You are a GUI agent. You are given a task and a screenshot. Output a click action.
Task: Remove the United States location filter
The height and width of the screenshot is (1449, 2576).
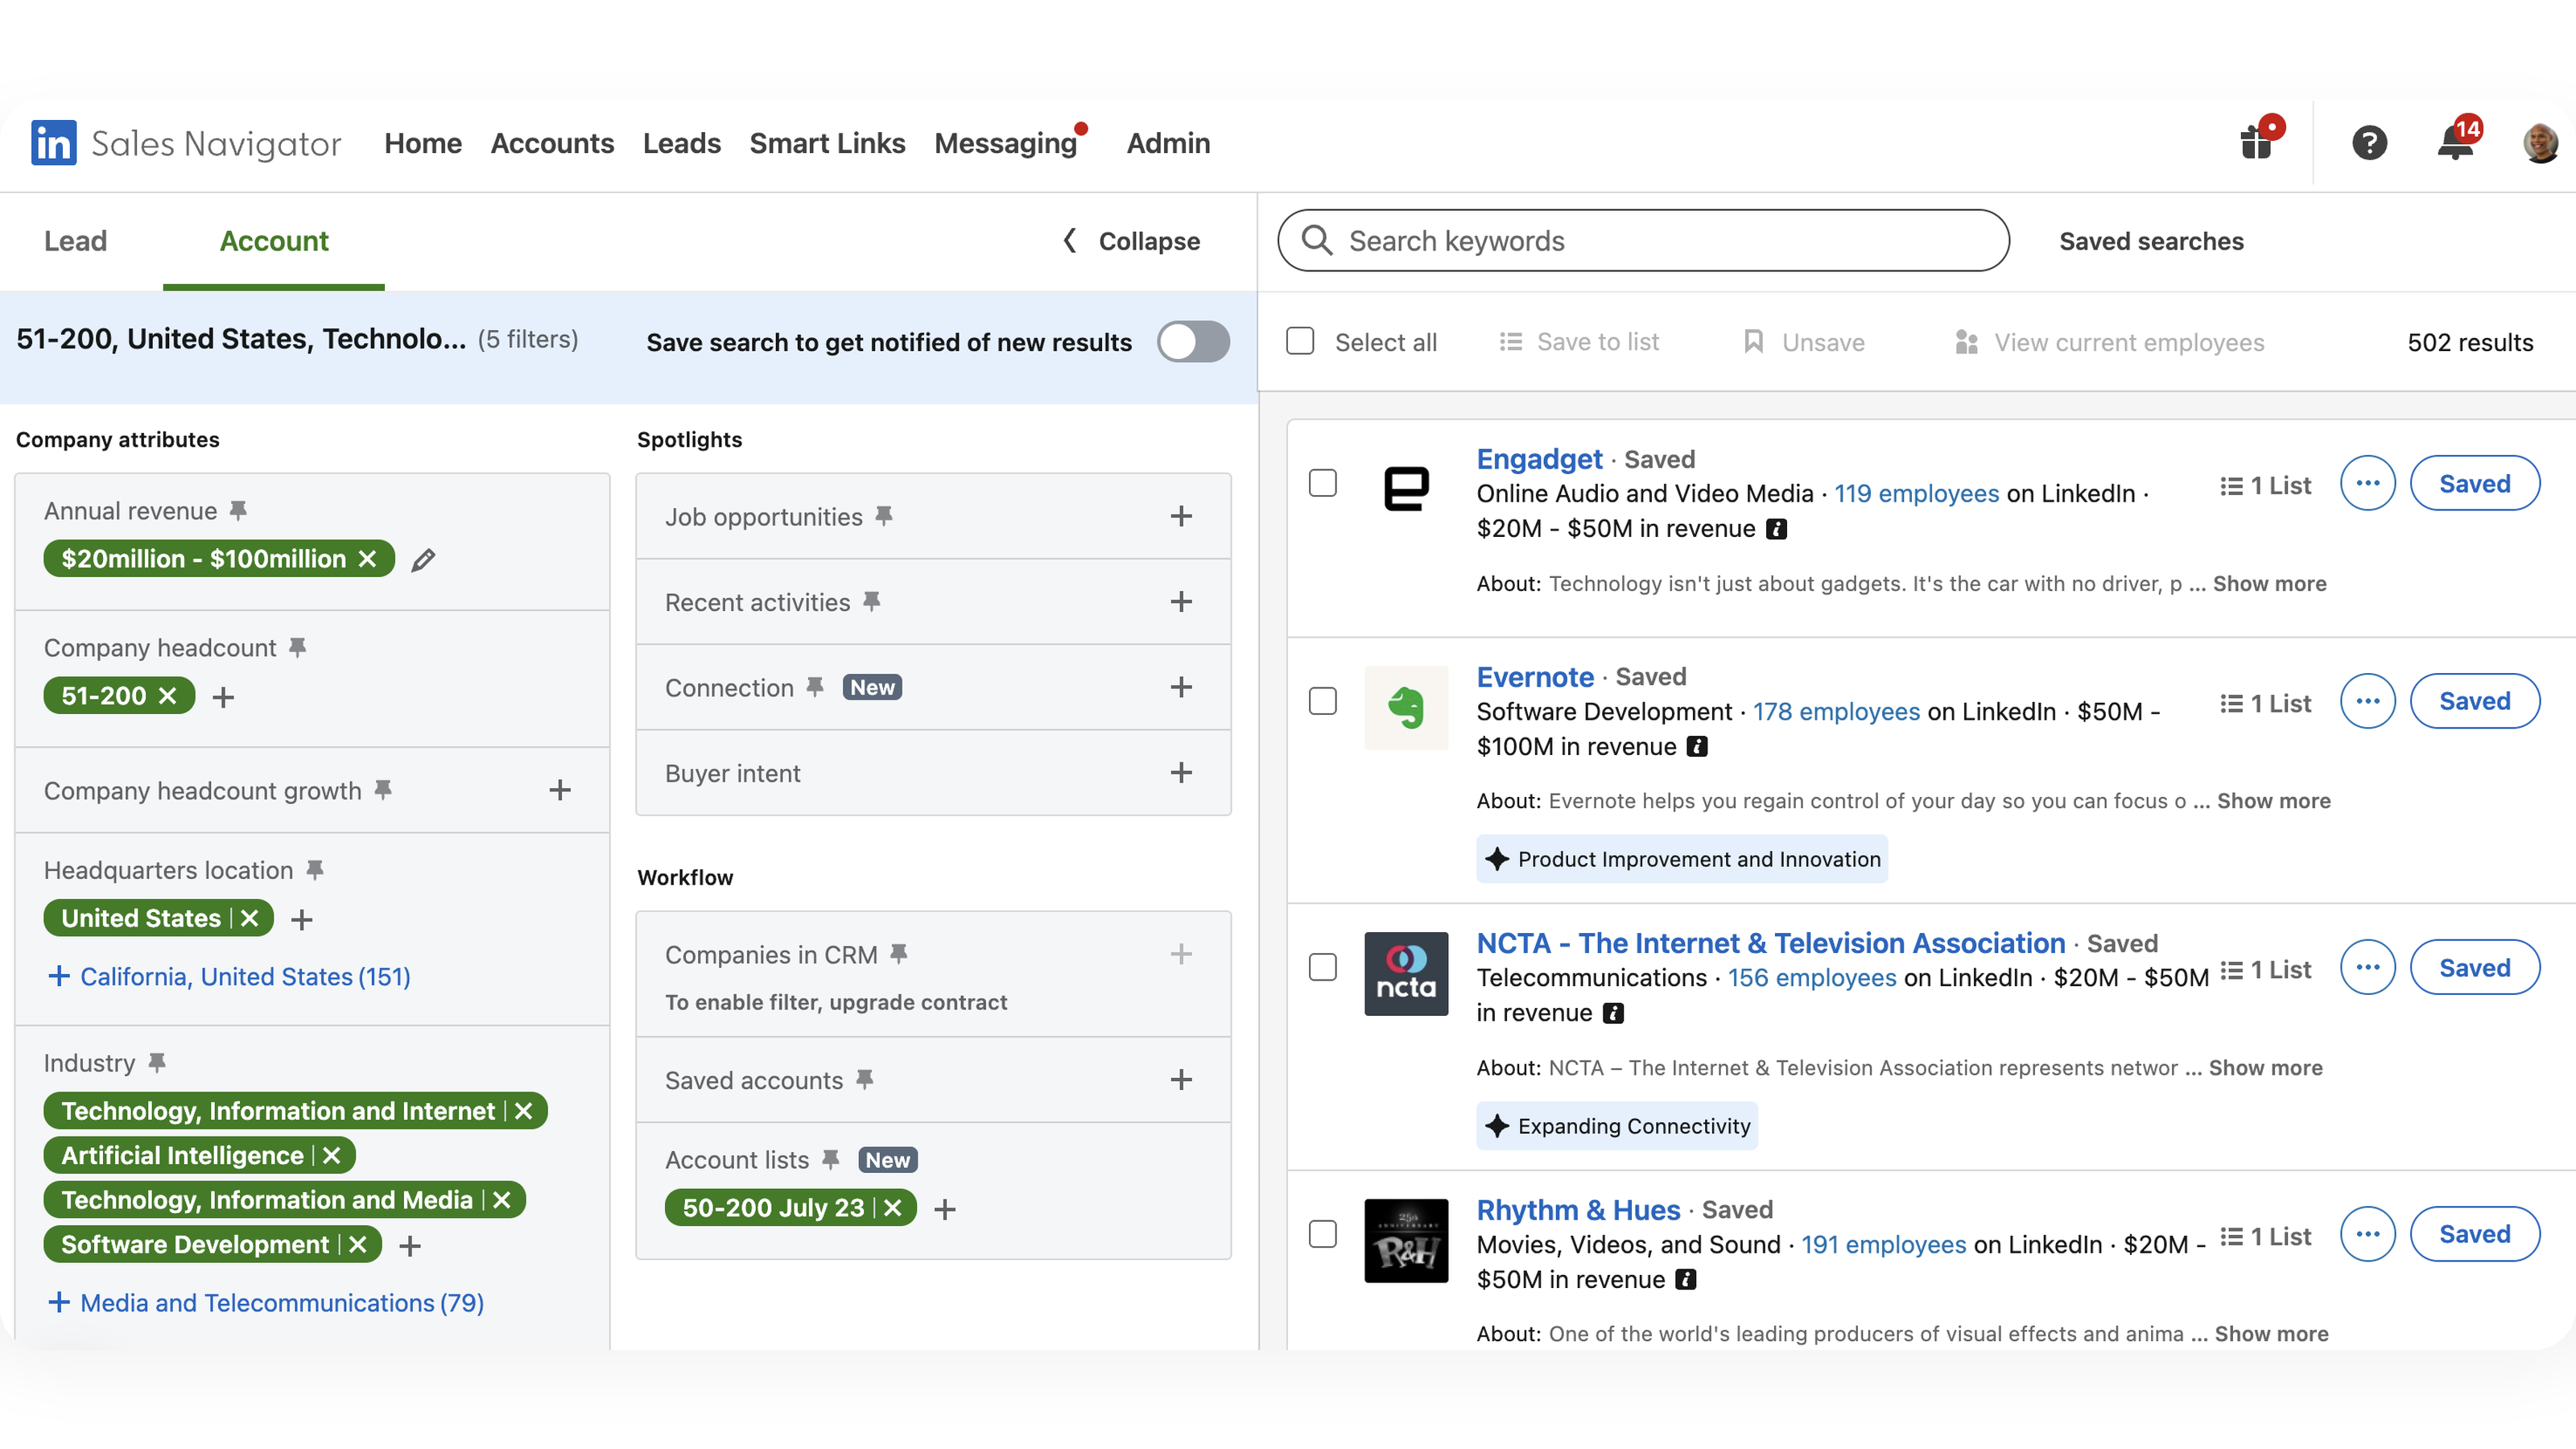[x=250, y=918]
